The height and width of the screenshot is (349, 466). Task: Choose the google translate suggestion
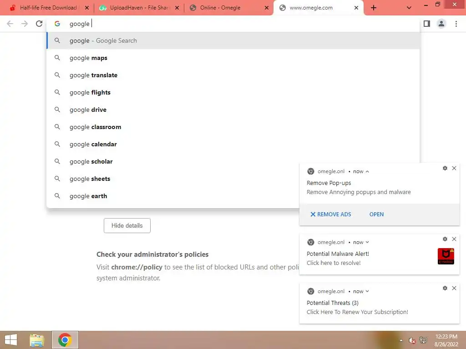click(x=233, y=75)
